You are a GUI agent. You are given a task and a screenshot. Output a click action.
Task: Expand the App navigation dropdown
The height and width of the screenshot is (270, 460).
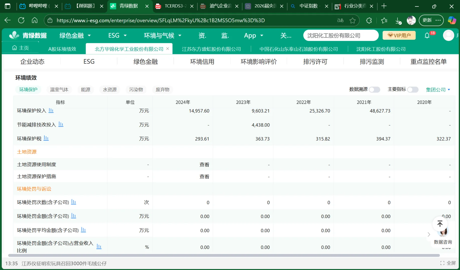[254, 35]
